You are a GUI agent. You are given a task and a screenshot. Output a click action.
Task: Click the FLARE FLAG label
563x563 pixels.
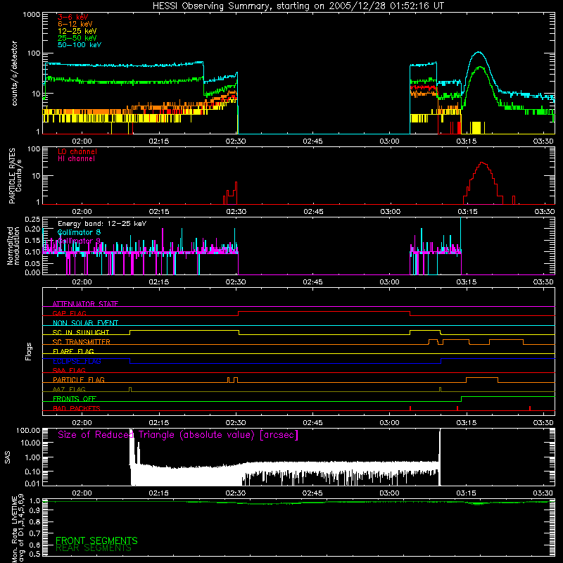coord(73,351)
